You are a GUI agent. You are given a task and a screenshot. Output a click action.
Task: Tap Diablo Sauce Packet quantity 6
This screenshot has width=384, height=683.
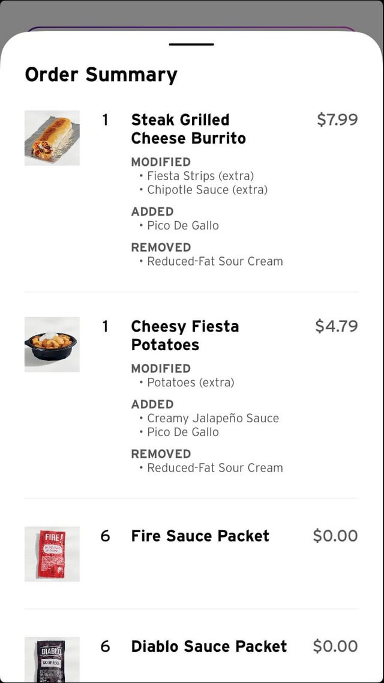(x=105, y=646)
